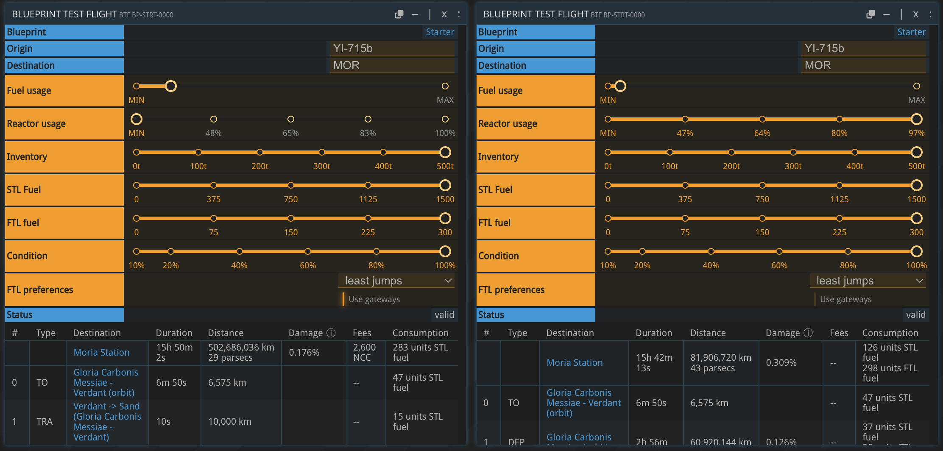Click the right panel Destination field MOR
943x451 pixels.
pyautogui.click(x=863, y=65)
